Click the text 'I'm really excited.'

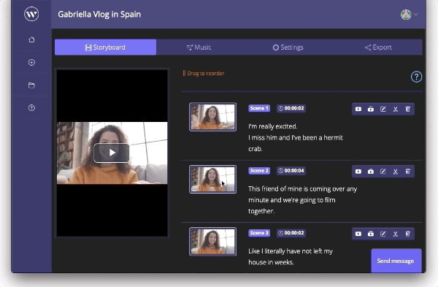click(273, 126)
